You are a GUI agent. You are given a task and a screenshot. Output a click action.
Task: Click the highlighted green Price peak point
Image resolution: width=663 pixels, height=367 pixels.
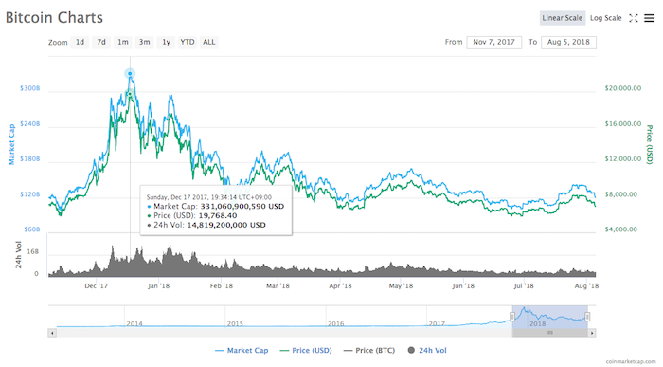click(130, 93)
